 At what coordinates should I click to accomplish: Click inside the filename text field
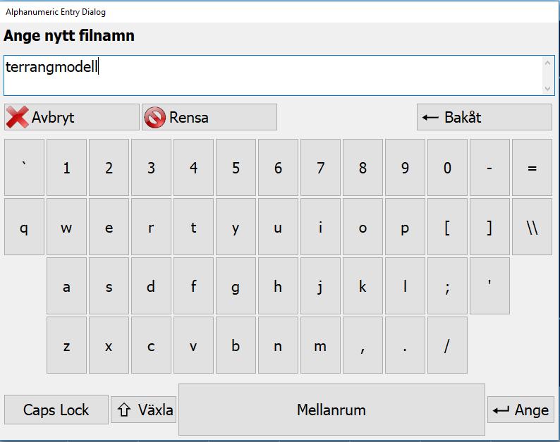click(273, 75)
